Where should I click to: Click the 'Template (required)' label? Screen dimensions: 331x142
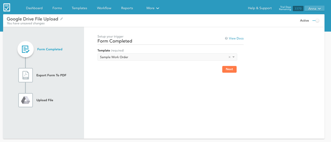111,51
